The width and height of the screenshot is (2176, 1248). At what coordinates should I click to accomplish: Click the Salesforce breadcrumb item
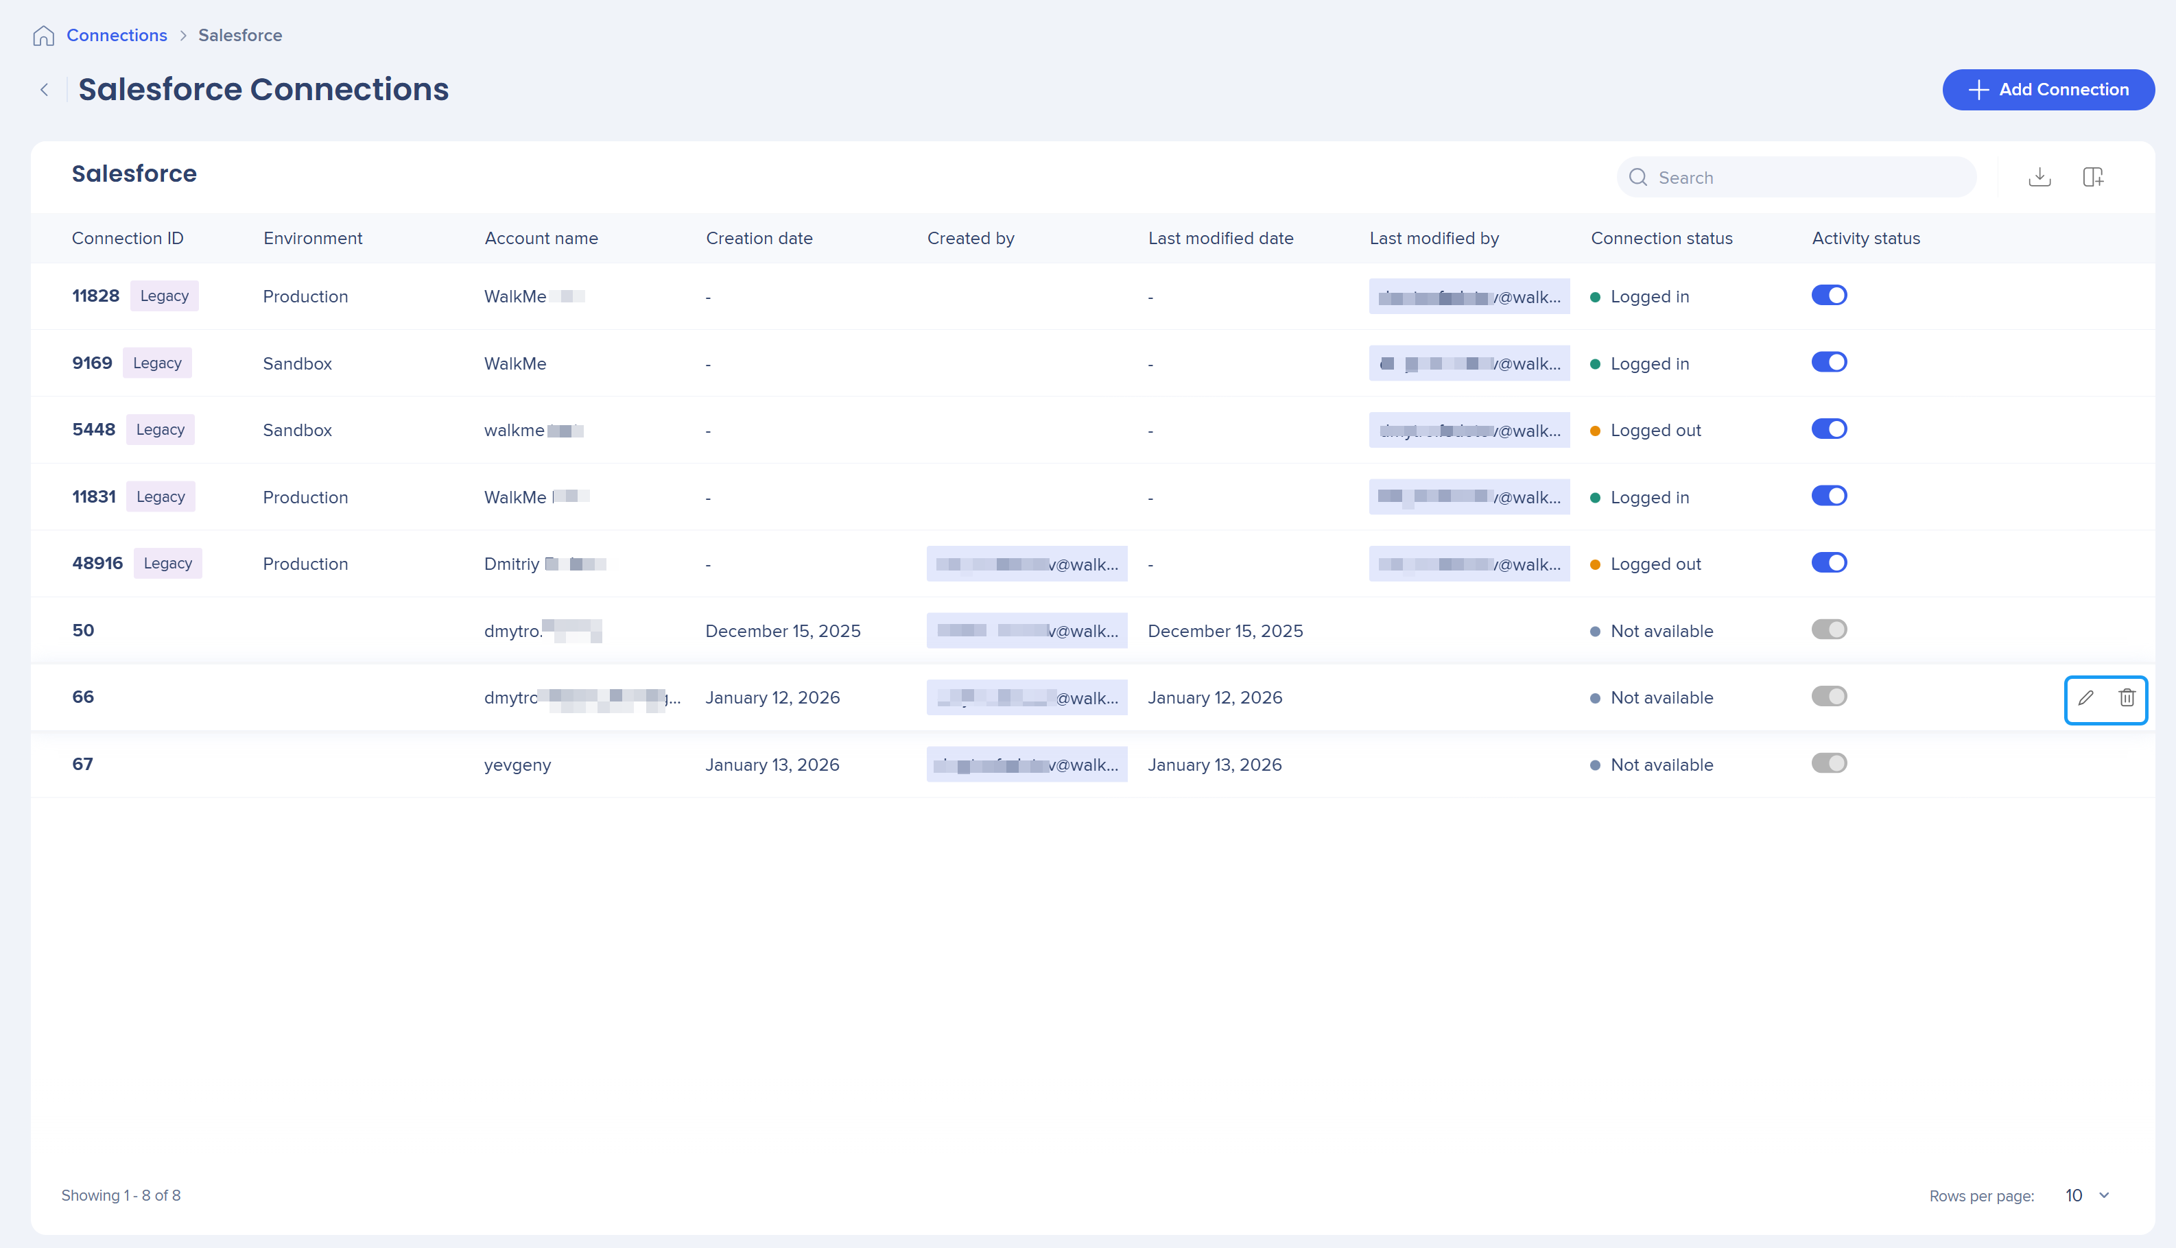(x=240, y=36)
